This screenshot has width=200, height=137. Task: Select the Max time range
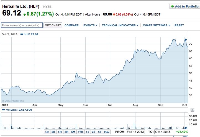(107, 132)
